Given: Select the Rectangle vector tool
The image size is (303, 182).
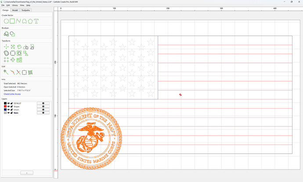Looking at the screenshot, I should click(x=12, y=21).
